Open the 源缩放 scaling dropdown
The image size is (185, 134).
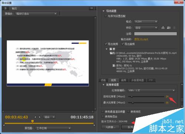pos(36,14)
